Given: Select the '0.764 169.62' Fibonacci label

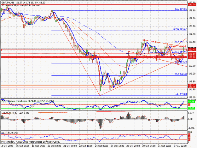Looking at the screenshot, I should [x=180, y=29].
